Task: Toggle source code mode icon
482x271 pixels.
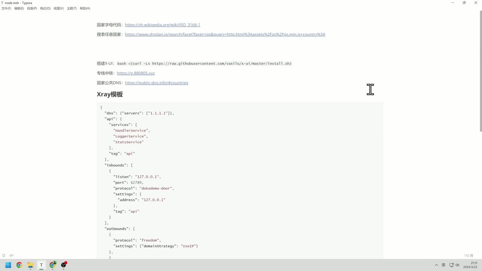Action: 11,256
